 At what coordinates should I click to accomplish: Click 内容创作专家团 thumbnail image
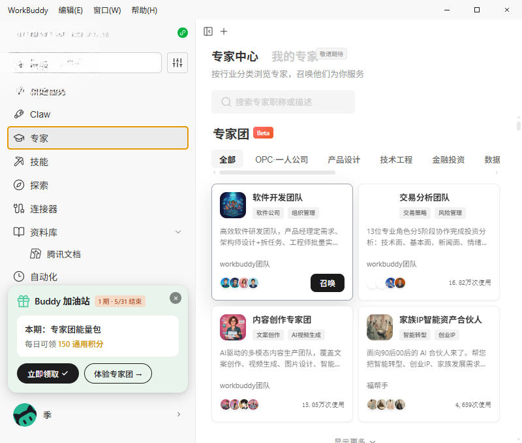[233, 327]
